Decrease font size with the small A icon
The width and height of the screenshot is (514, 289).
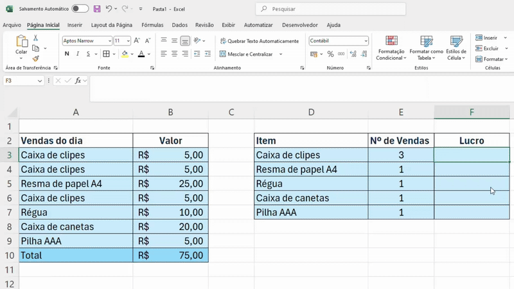coord(148,40)
